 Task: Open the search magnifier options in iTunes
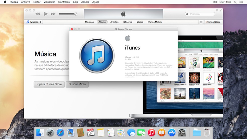pos(187,14)
